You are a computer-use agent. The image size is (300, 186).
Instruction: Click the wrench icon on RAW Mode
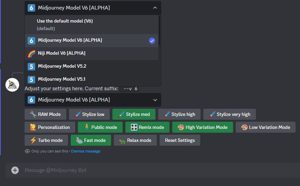tap(33, 114)
